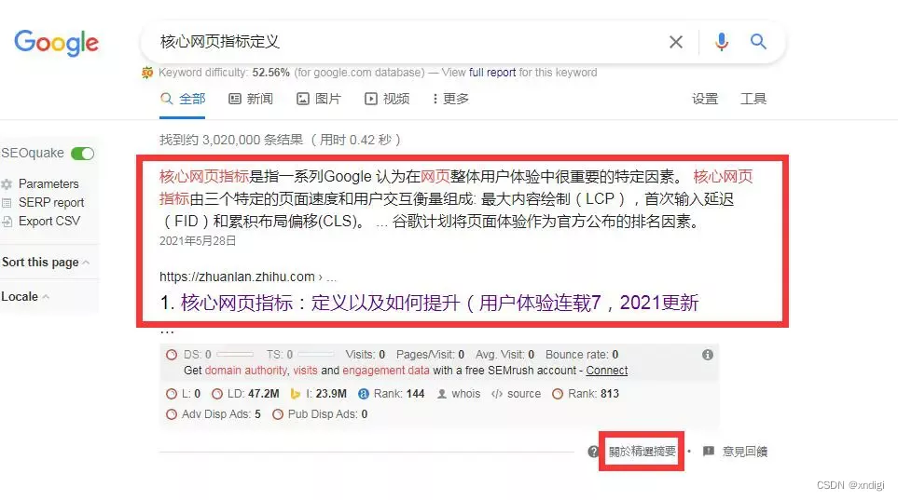Click the Pages/Visit: 0 metric

click(430, 355)
